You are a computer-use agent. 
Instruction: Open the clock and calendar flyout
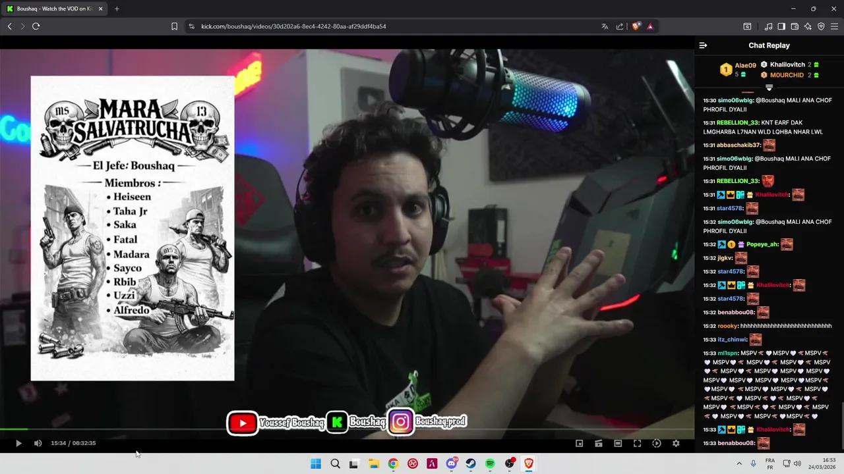[x=823, y=463]
